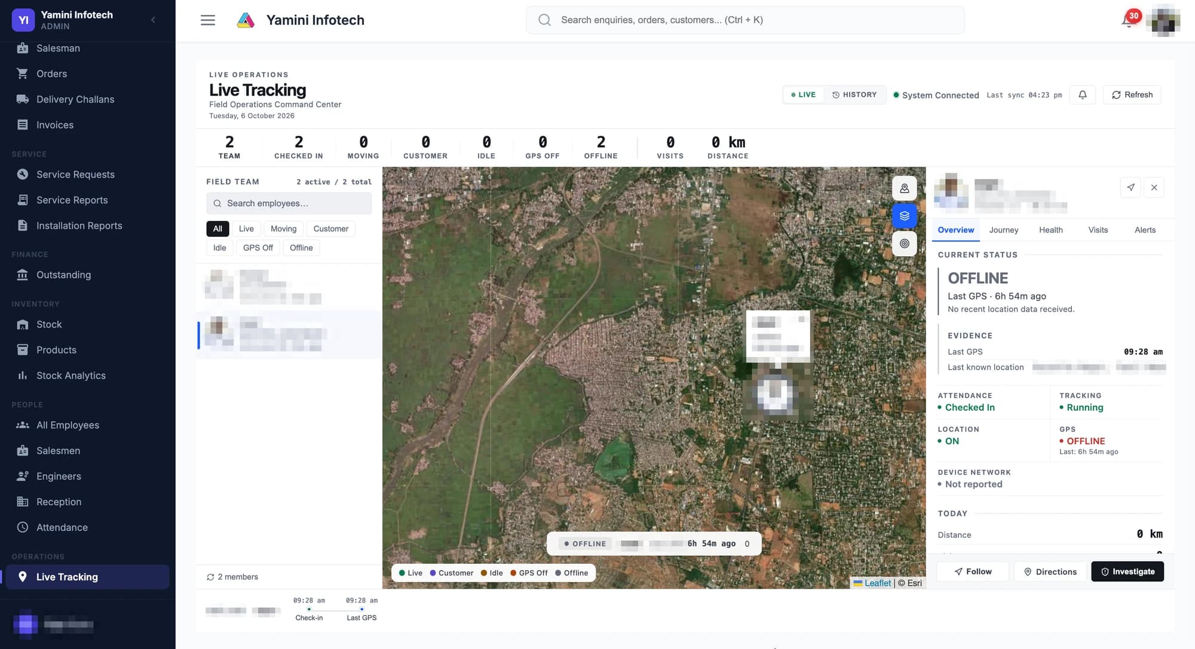The image size is (1195, 649).
Task: Open Installation Reports in sidebar
Action: (88, 226)
